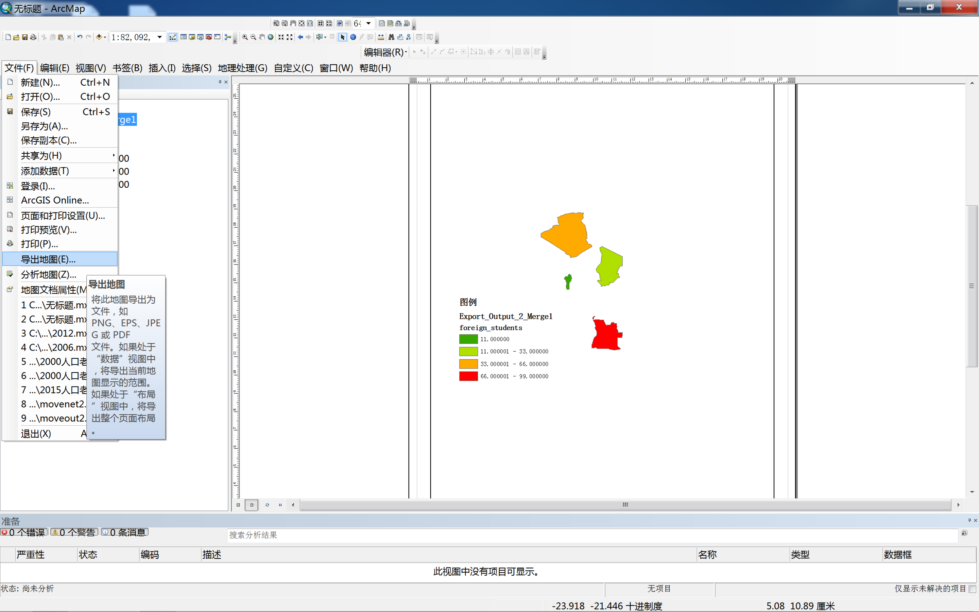Click the Go To XY icon

coord(409,37)
